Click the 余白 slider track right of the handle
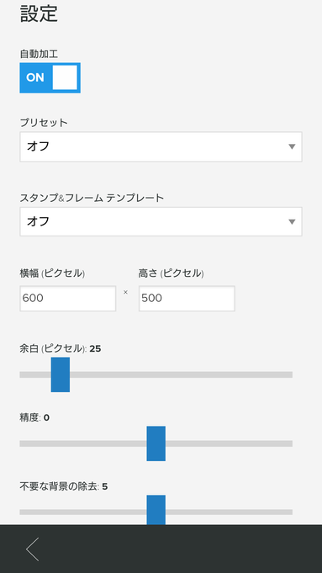Viewport: 322px width, 573px height. click(x=181, y=374)
